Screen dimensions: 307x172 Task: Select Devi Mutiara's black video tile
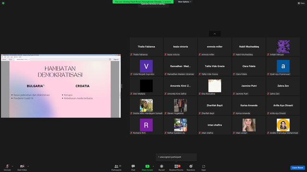[146, 86]
